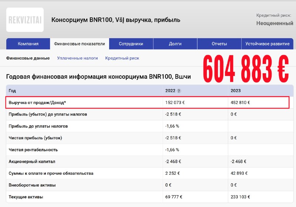Select Финансовые данные sub-tab
Screen dimensions: 296x207
tap(28, 58)
